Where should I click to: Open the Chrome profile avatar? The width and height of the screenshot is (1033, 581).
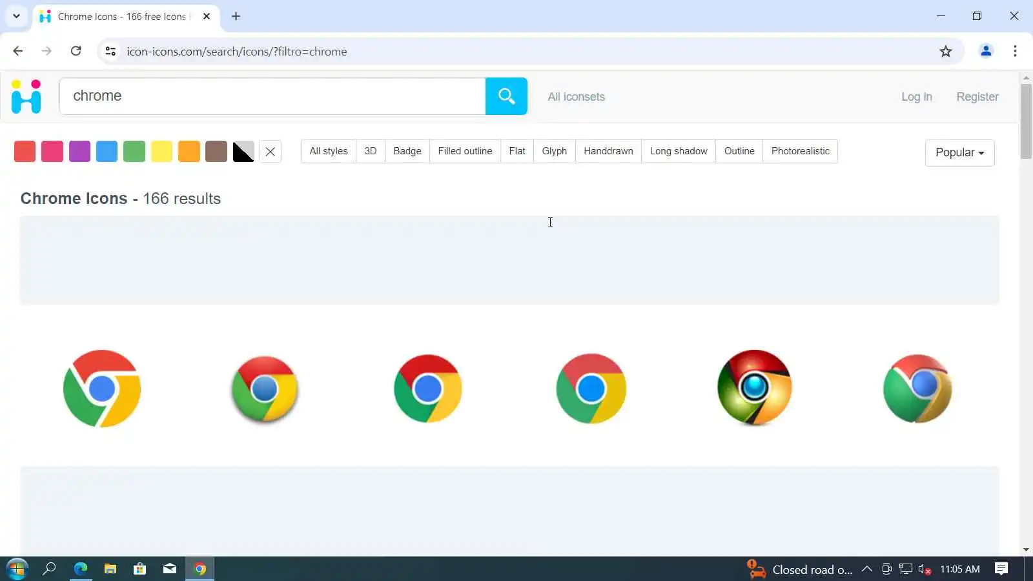point(986,51)
